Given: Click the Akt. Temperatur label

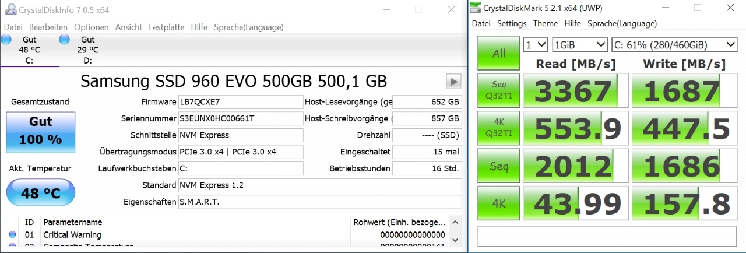Looking at the screenshot, I should point(40,168).
